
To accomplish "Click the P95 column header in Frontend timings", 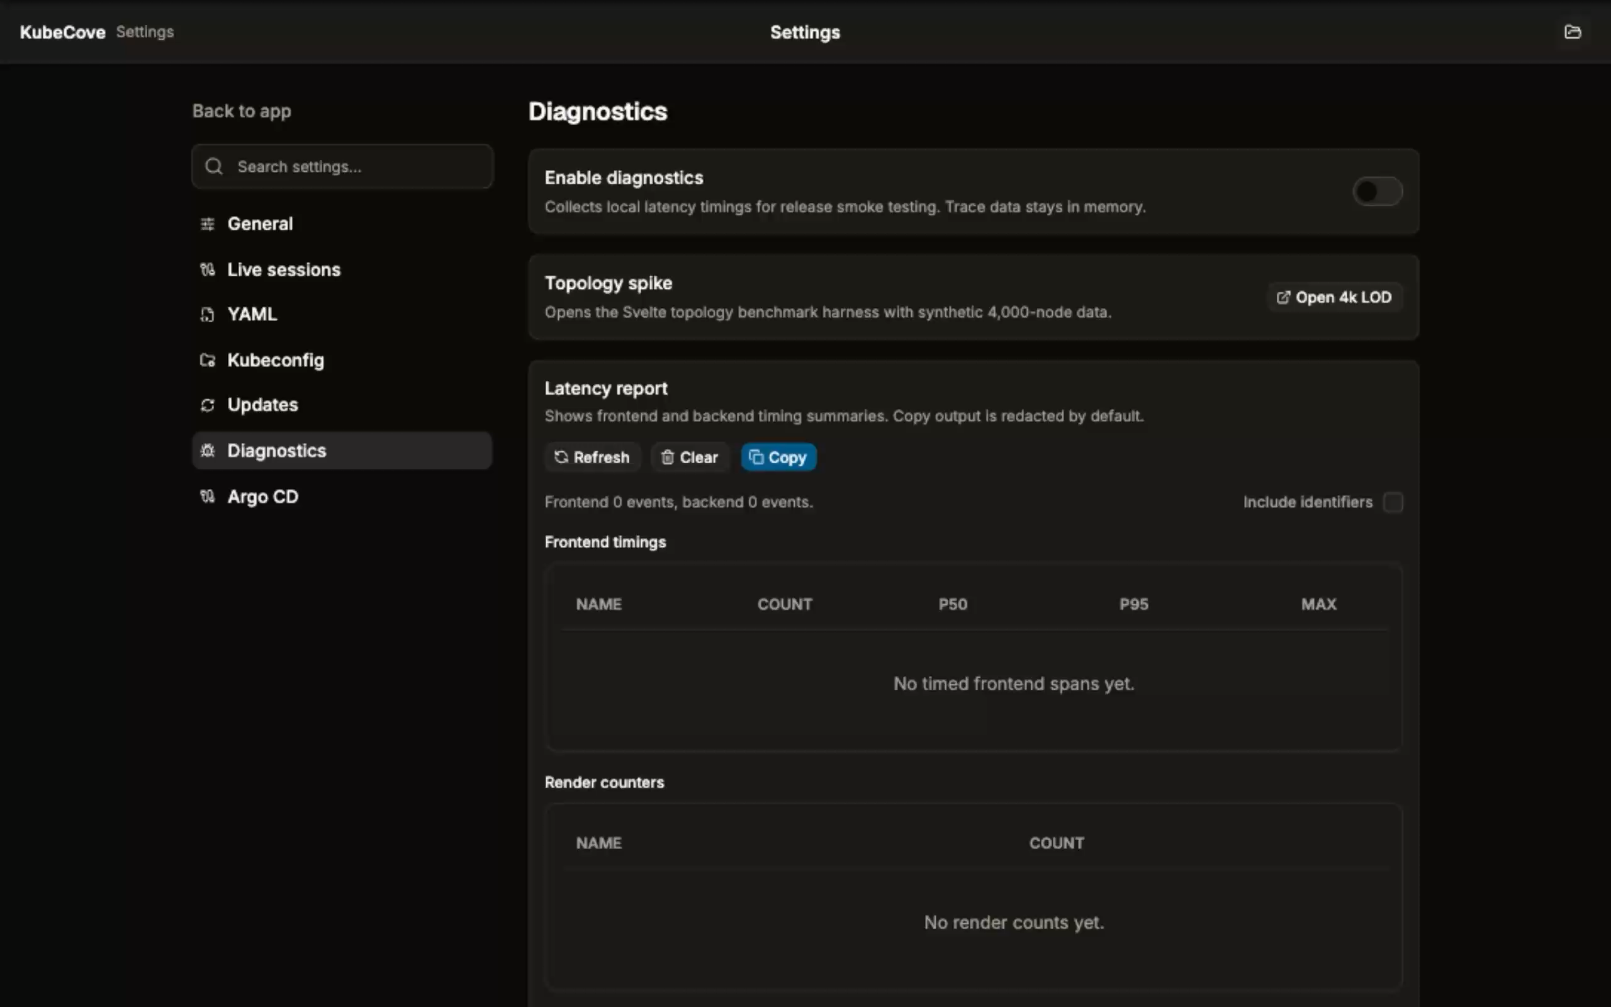I will pos(1134,604).
